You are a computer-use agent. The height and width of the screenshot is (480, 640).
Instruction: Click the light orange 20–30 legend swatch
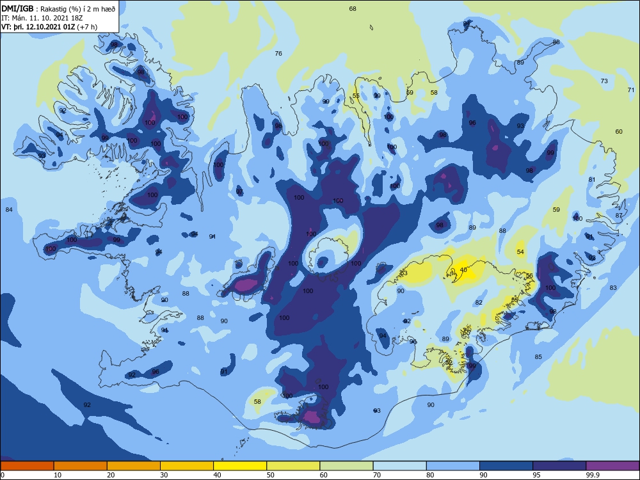pos(134,466)
